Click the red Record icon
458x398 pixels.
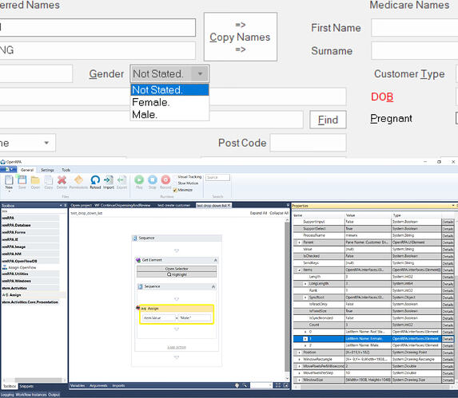coord(165,179)
